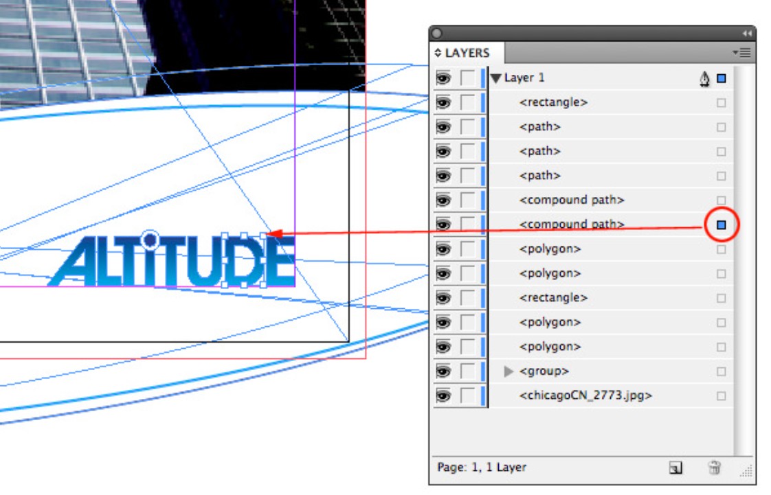
Task: Click the circled blue selection square
Action: 721,225
